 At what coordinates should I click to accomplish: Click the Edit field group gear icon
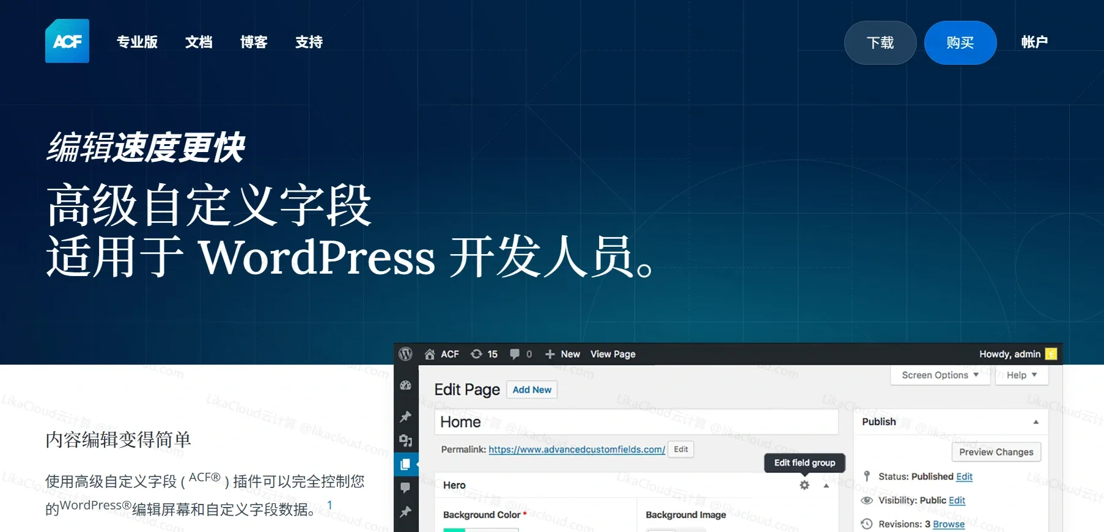point(804,485)
